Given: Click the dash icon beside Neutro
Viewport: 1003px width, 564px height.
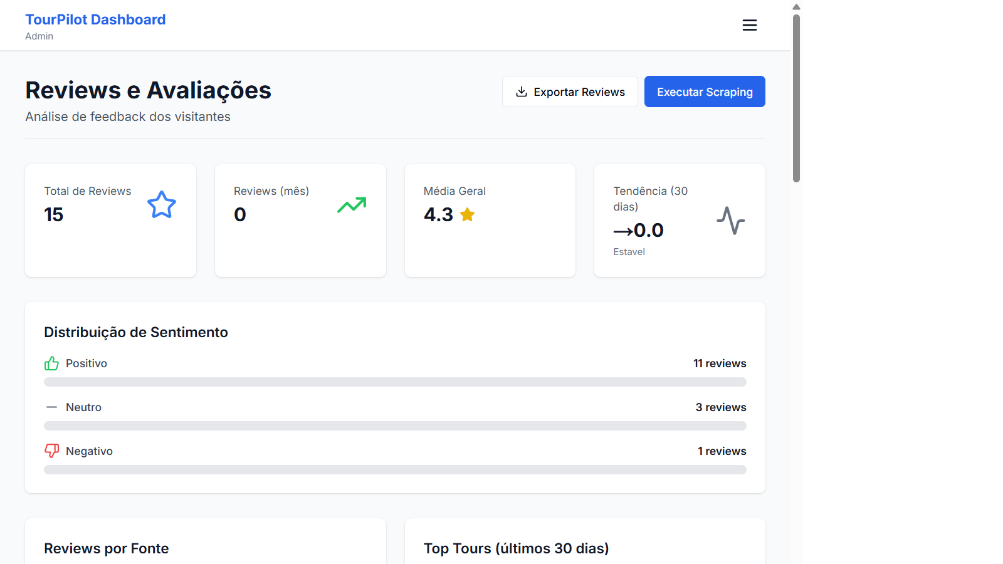Looking at the screenshot, I should pyautogui.click(x=51, y=407).
